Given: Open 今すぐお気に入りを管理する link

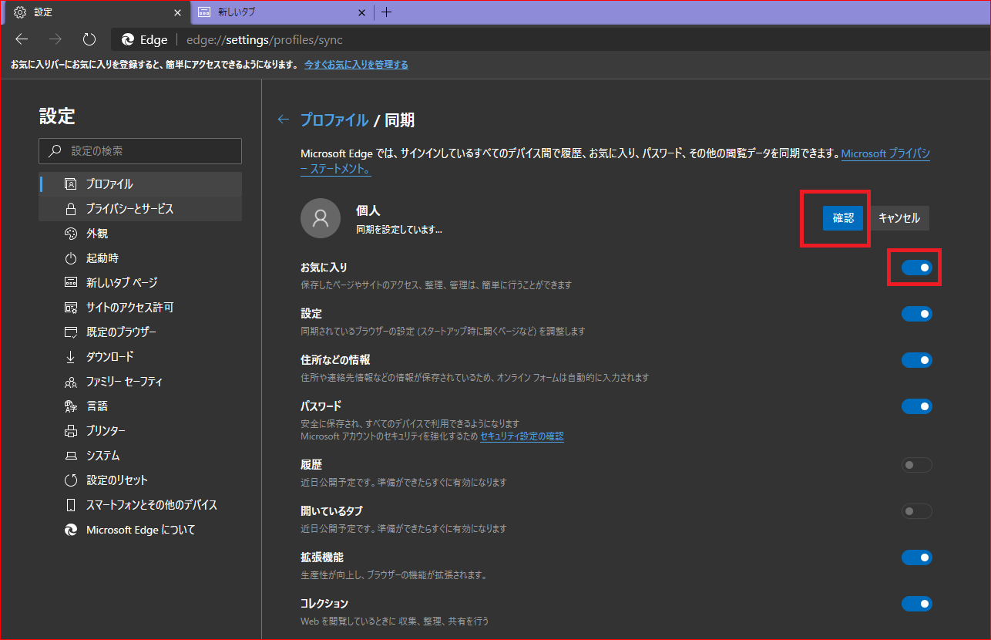Looking at the screenshot, I should click(x=356, y=65).
